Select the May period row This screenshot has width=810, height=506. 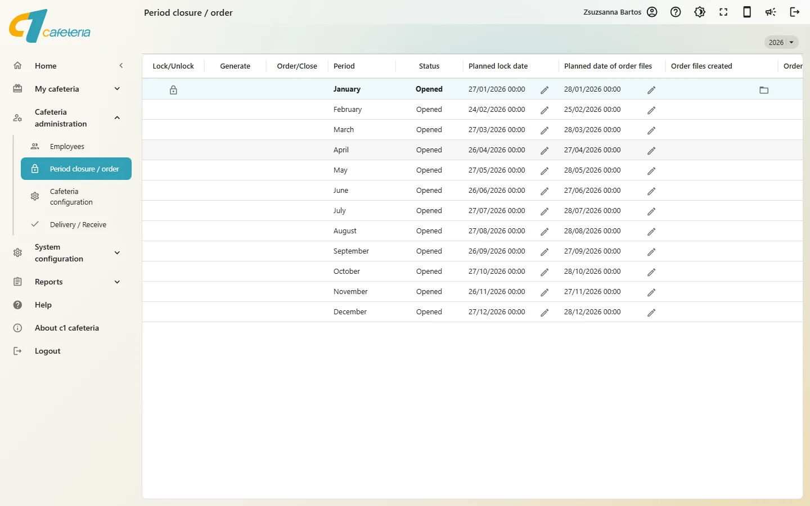472,170
